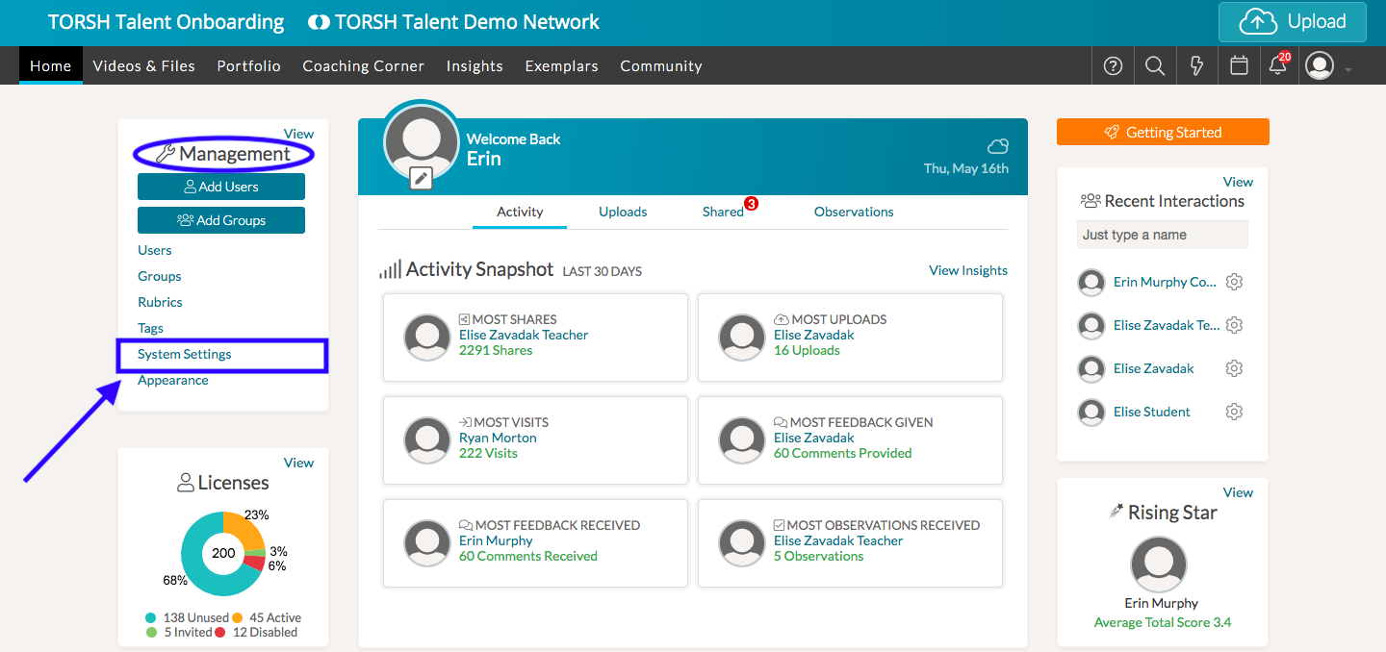Screen dimensions: 1386x652
Task: Switch to the Uploads tab
Action: (x=623, y=212)
